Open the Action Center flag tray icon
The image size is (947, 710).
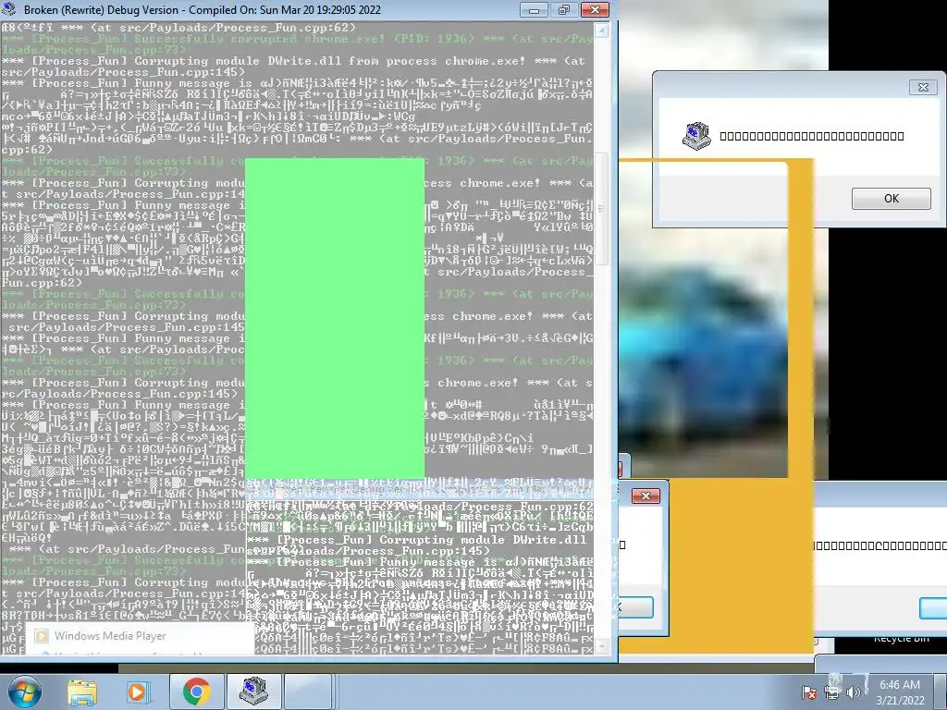(x=808, y=692)
